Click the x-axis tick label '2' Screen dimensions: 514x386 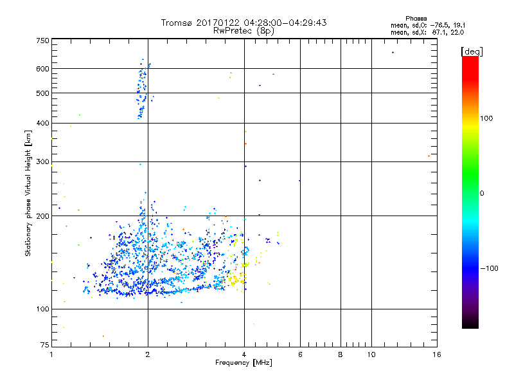click(148, 354)
